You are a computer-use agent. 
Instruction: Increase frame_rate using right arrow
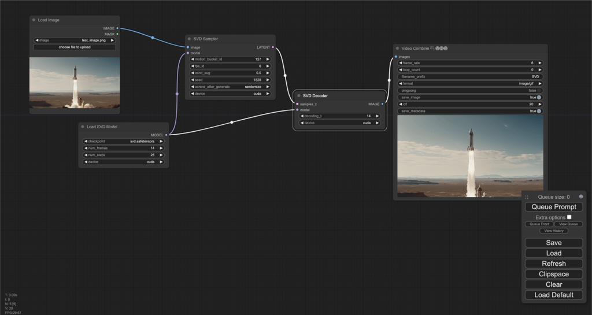539,62
